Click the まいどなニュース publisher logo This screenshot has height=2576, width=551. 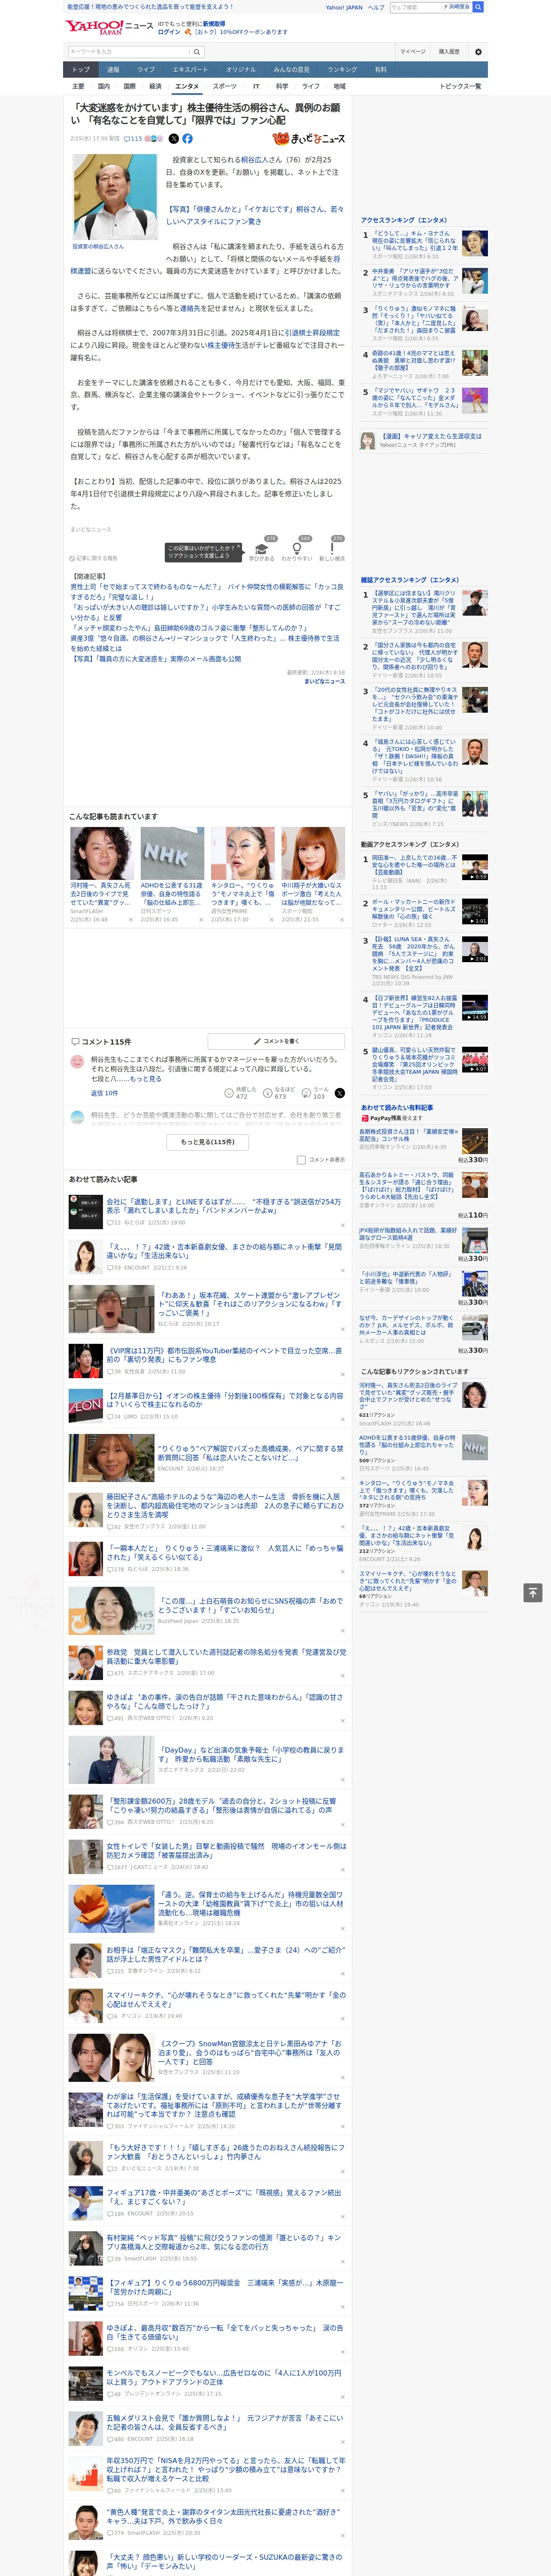coord(309,139)
